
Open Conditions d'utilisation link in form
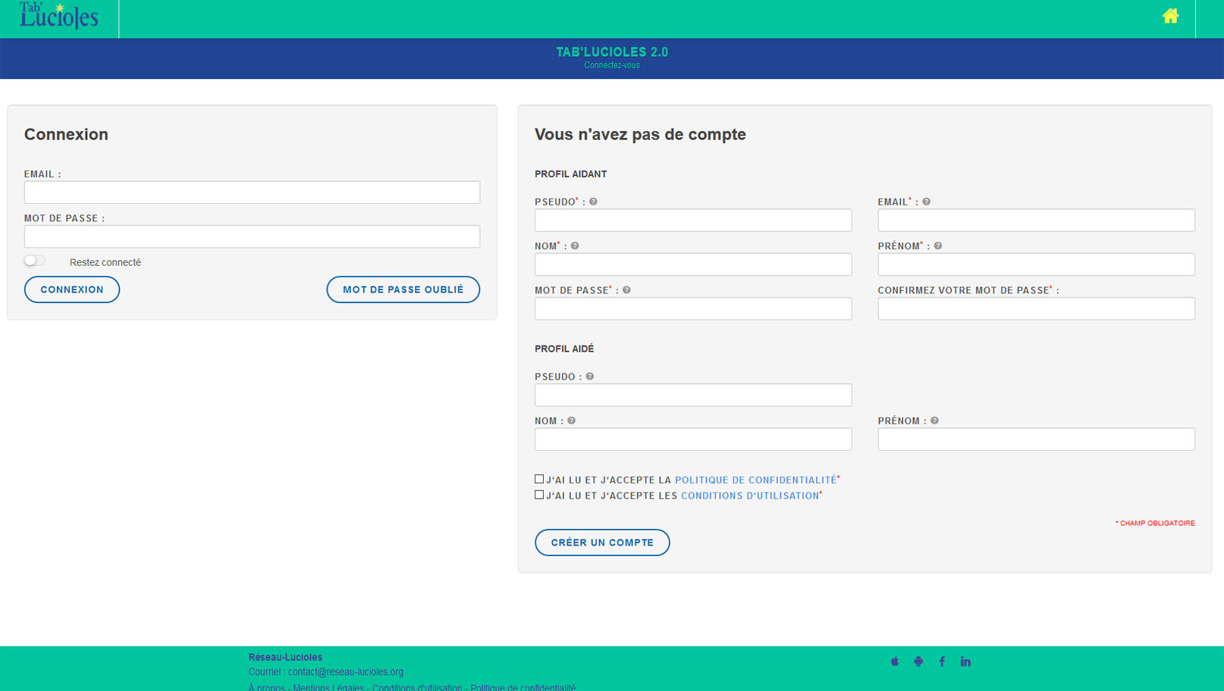(750, 496)
